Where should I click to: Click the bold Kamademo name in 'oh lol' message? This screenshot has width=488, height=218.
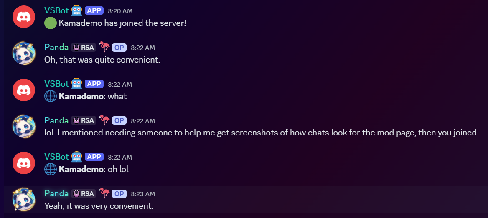(x=81, y=169)
